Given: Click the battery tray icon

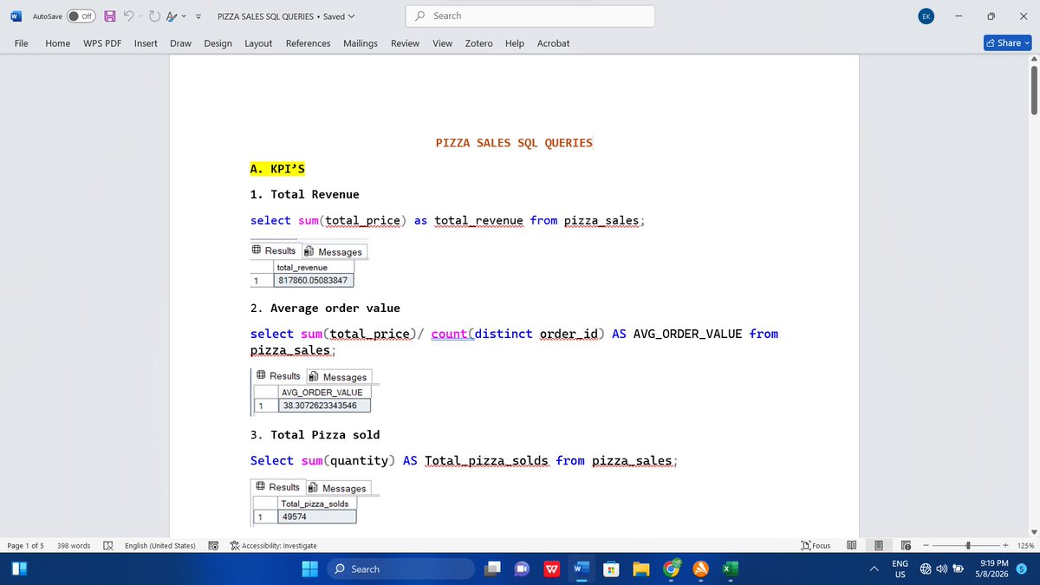Looking at the screenshot, I should [958, 569].
